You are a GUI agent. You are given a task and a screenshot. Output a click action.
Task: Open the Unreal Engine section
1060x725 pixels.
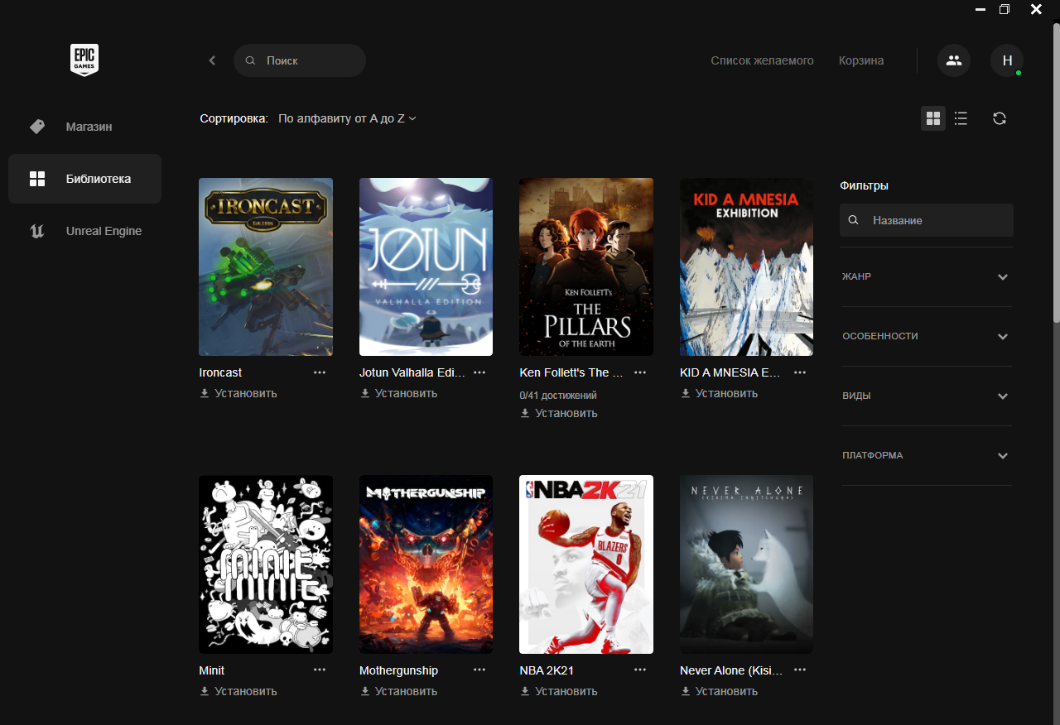pyautogui.click(x=84, y=231)
